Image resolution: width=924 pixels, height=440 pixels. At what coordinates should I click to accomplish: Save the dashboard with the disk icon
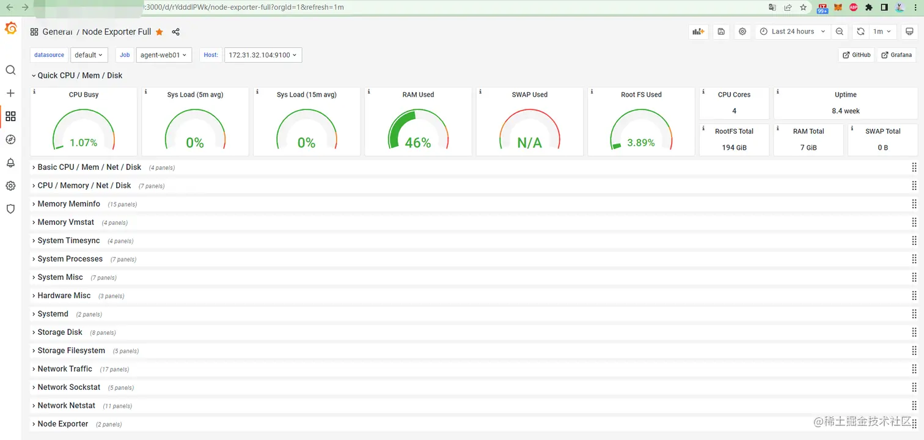[721, 31]
